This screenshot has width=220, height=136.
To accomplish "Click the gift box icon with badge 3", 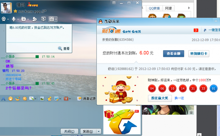I will 109,114.
